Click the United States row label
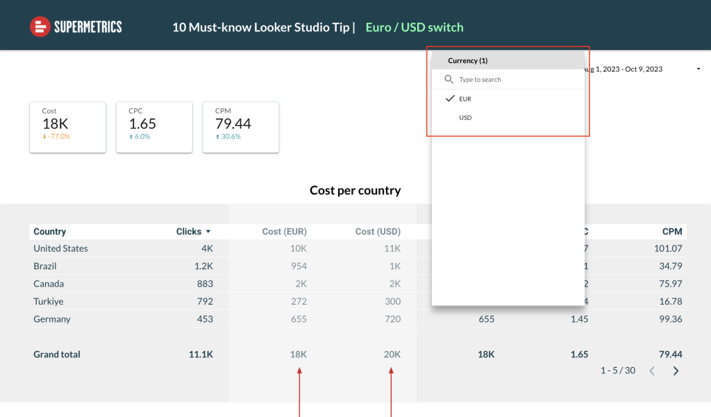This screenshot has height=417, width=711. [x=61, y=248]
